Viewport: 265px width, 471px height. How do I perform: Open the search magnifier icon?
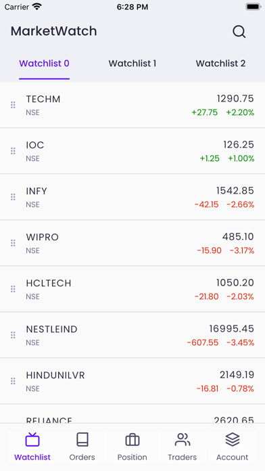[239, 31]
